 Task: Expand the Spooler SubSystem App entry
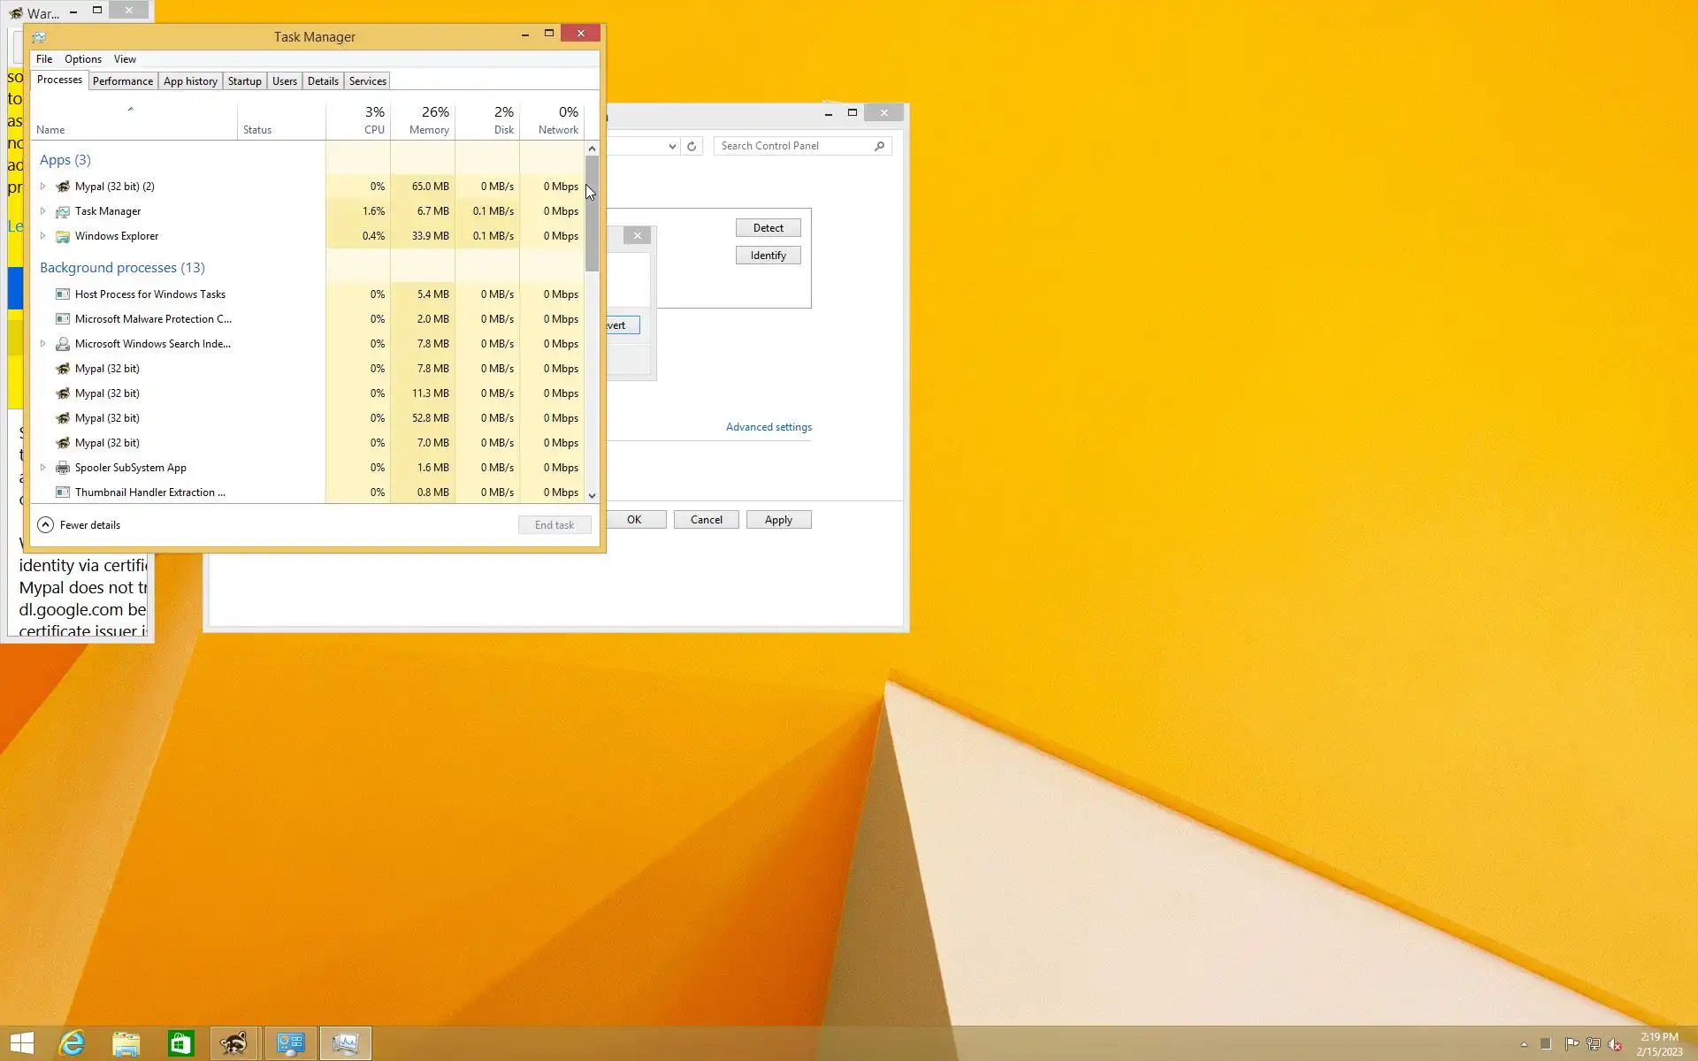[x=42, y=468]
